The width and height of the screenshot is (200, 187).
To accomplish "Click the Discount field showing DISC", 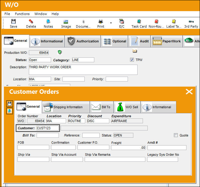I will click(98, 121).
